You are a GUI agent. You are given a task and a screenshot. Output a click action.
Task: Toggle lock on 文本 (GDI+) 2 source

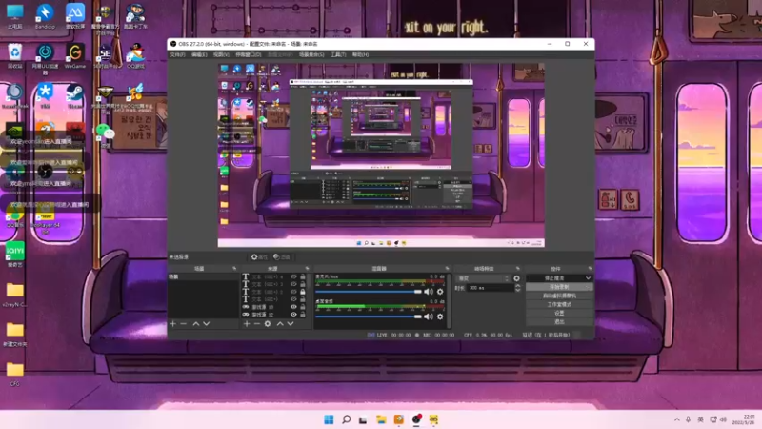tap(303, 292)
